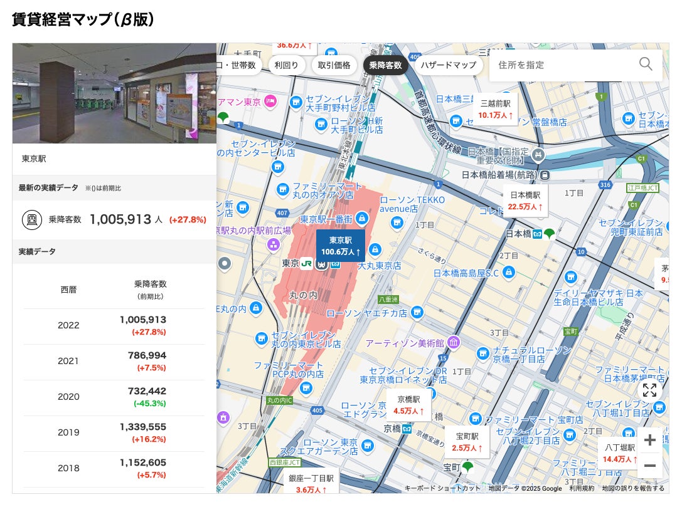The image size is (682, 507).
Task: Click the ファミリーマート丸の内オアゾ店 pin
Action: pyautogui.click(x=283, y=189)
